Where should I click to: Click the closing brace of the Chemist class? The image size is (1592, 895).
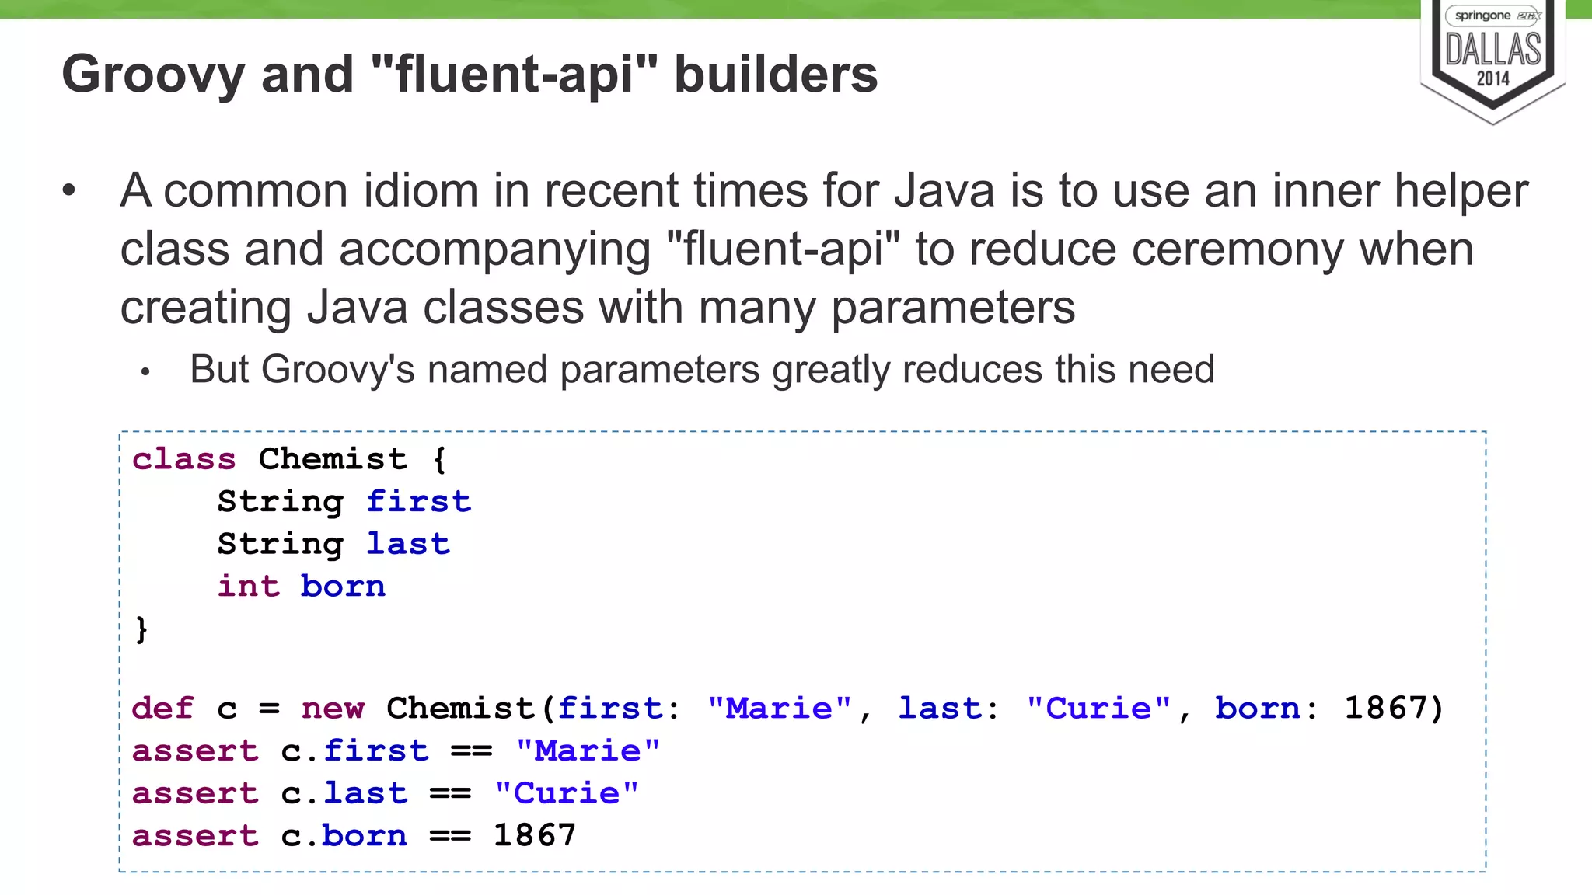pyautogui.click(x=141, y=629)
